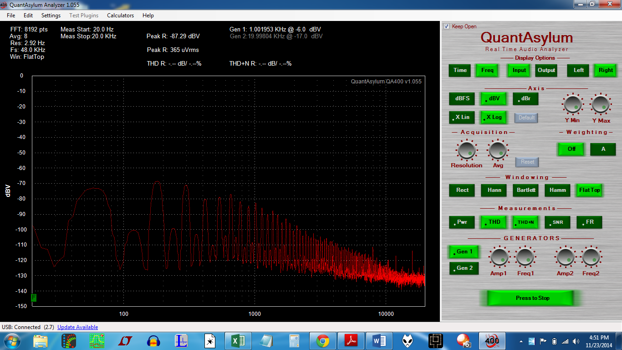
Task: Click the Action Center flag tray icon
Action: pyautogui.click(x=543, y=341)
